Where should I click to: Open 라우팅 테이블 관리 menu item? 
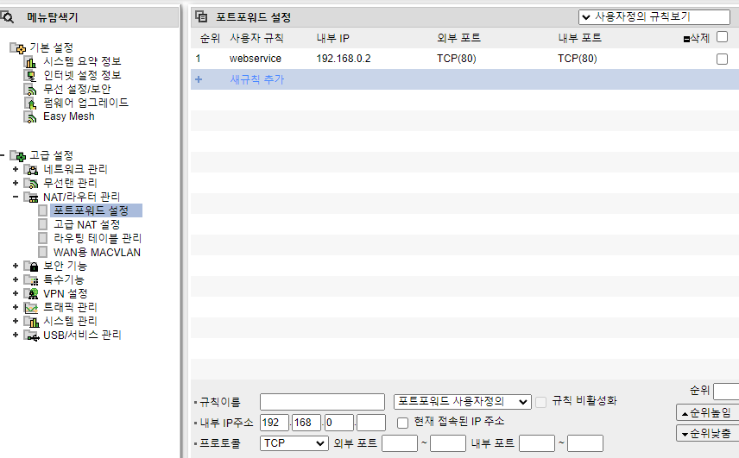pos(98,238)
